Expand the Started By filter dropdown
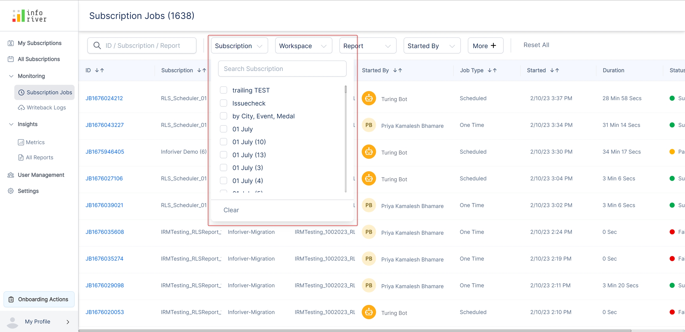 pos(432,46)
